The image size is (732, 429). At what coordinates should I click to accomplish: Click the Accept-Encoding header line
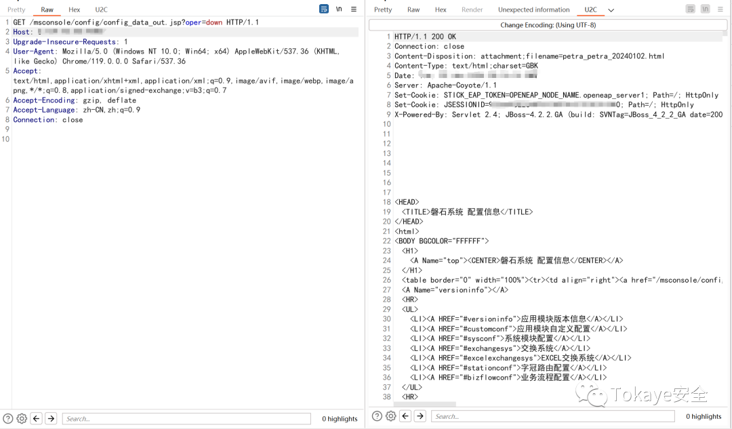pyautogui.click(x=75, y=100)
